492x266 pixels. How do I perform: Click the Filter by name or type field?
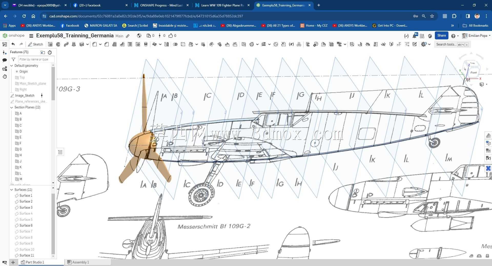click(x=36, y=59)
